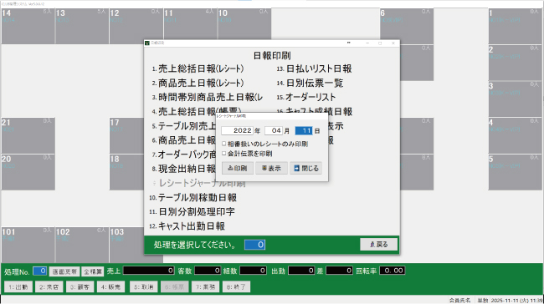Click the 戻る back button in the report window
The image size is (544, 304).
(378, 245)
